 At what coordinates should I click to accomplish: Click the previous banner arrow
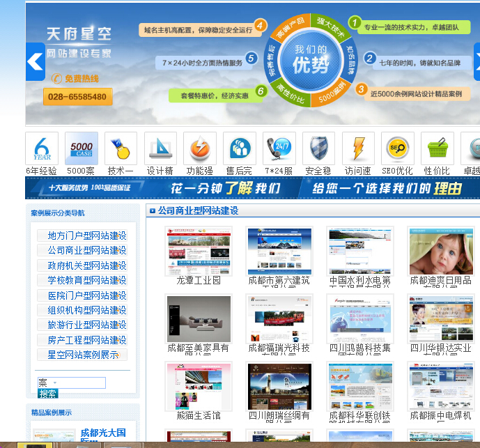[36, 61]
